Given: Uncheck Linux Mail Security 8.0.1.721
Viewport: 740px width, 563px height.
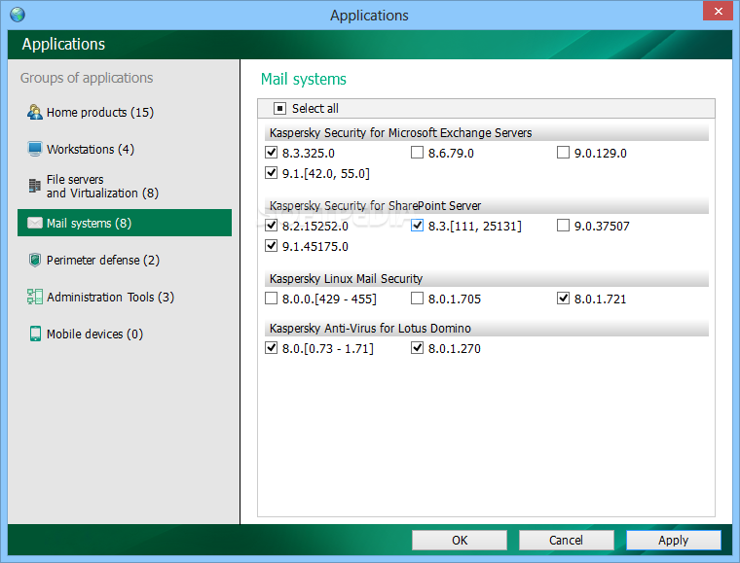Looking at the screenshot, I should pyautogui.click(x=563, y=299).
